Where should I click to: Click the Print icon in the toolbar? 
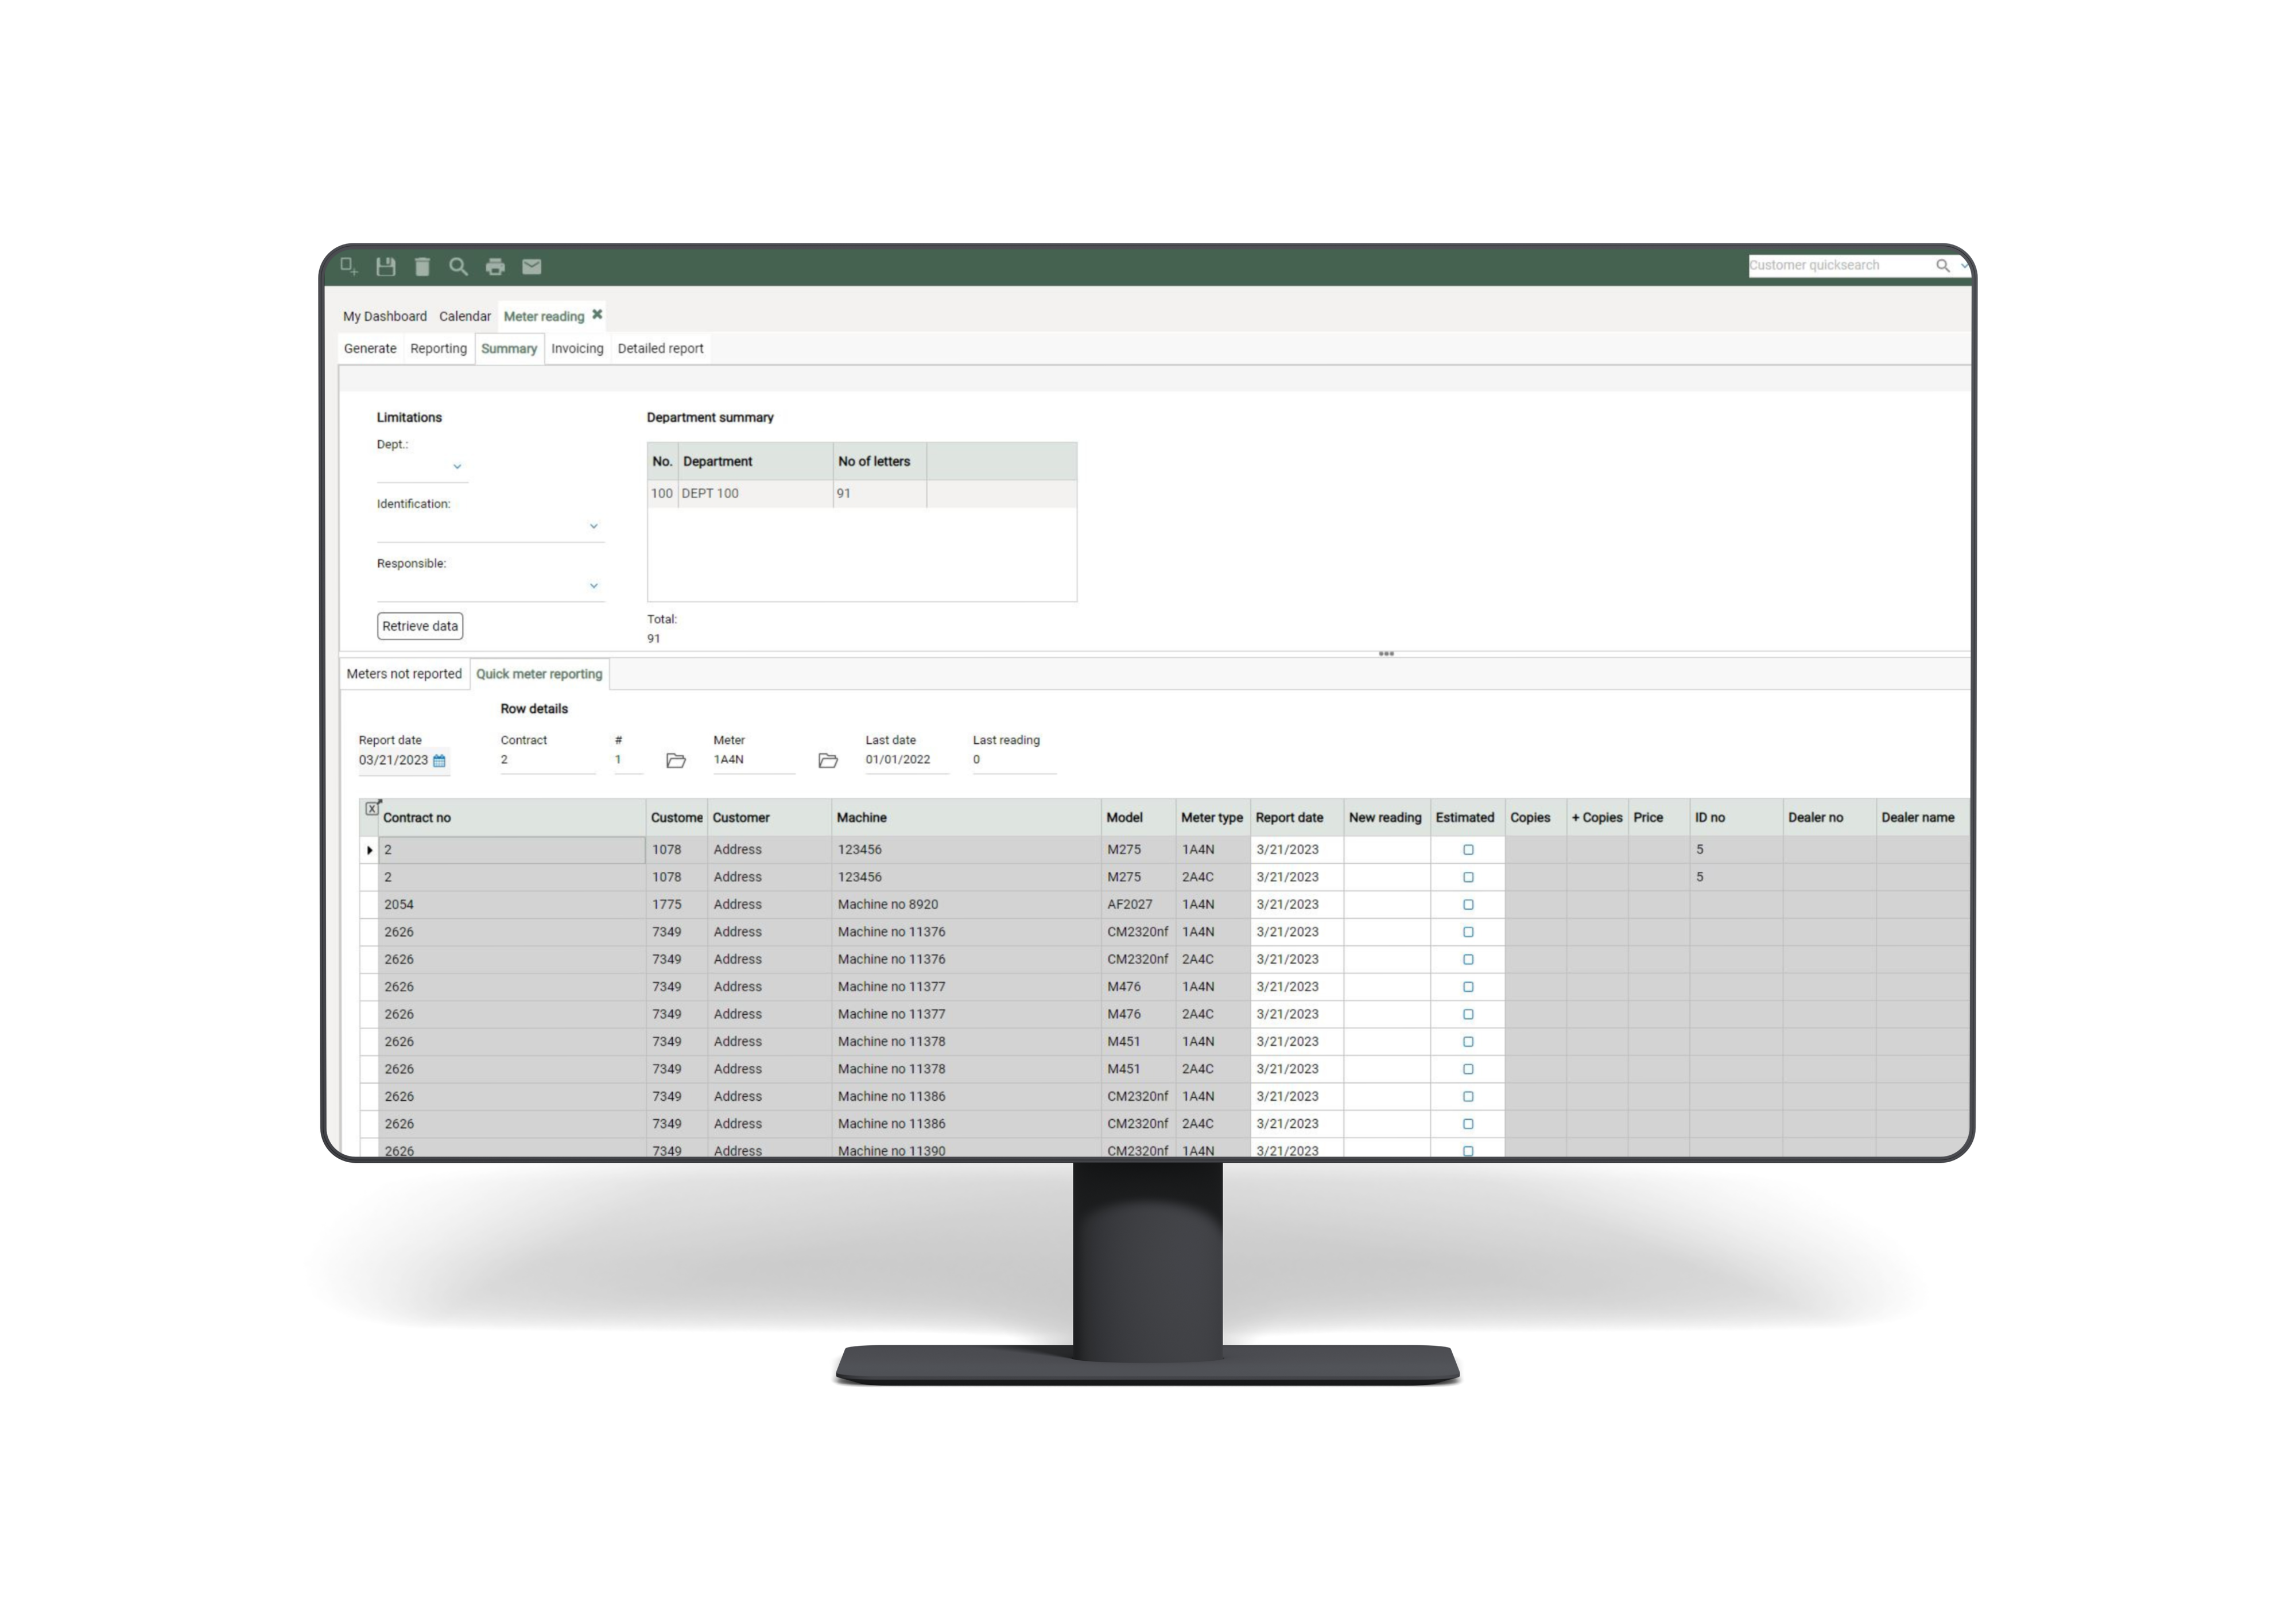pyautogui.click(x=495, y=266)
